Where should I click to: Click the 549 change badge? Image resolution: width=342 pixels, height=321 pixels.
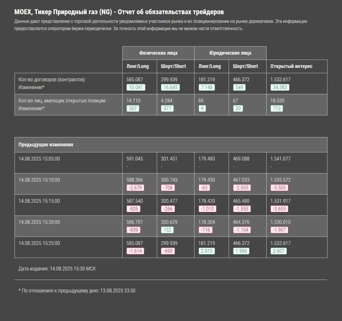(x=239, y=87)
